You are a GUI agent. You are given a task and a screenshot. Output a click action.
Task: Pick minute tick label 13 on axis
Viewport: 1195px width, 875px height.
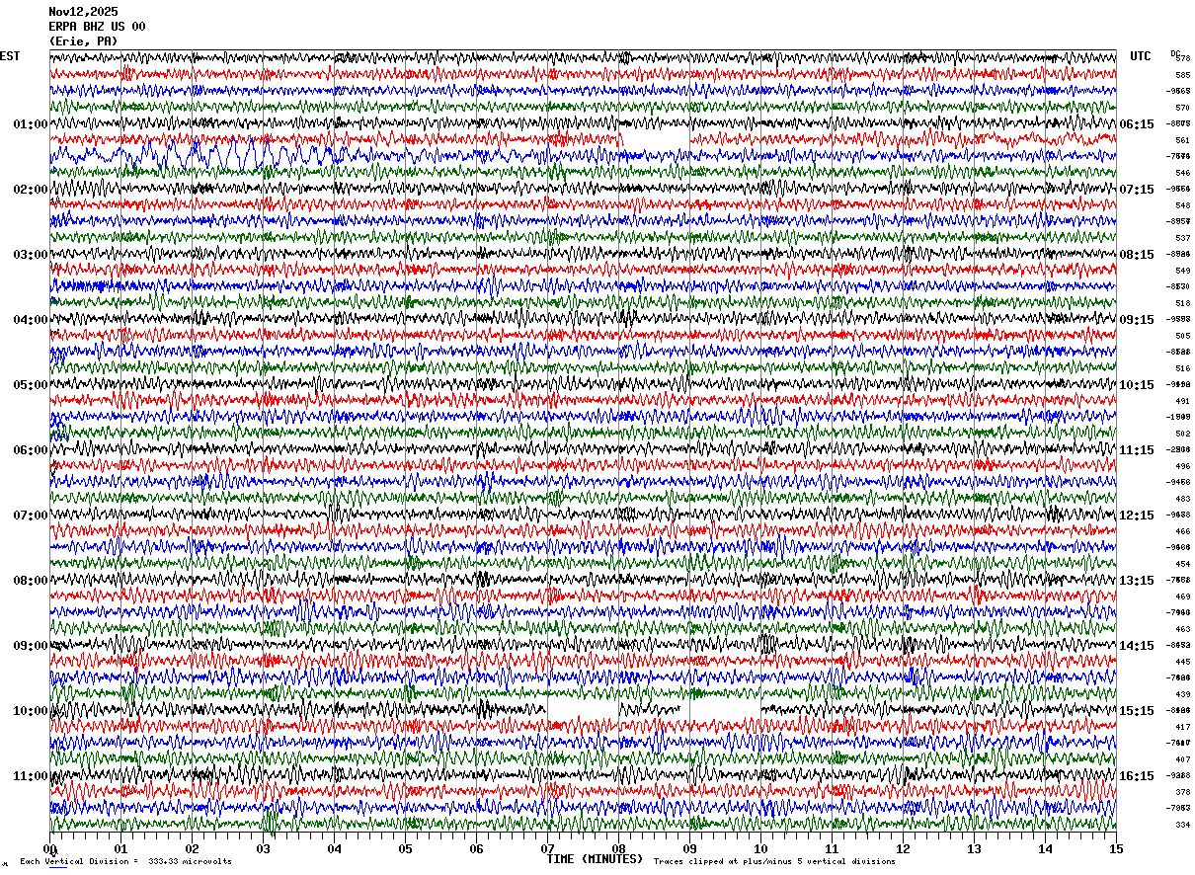point(975,848)
